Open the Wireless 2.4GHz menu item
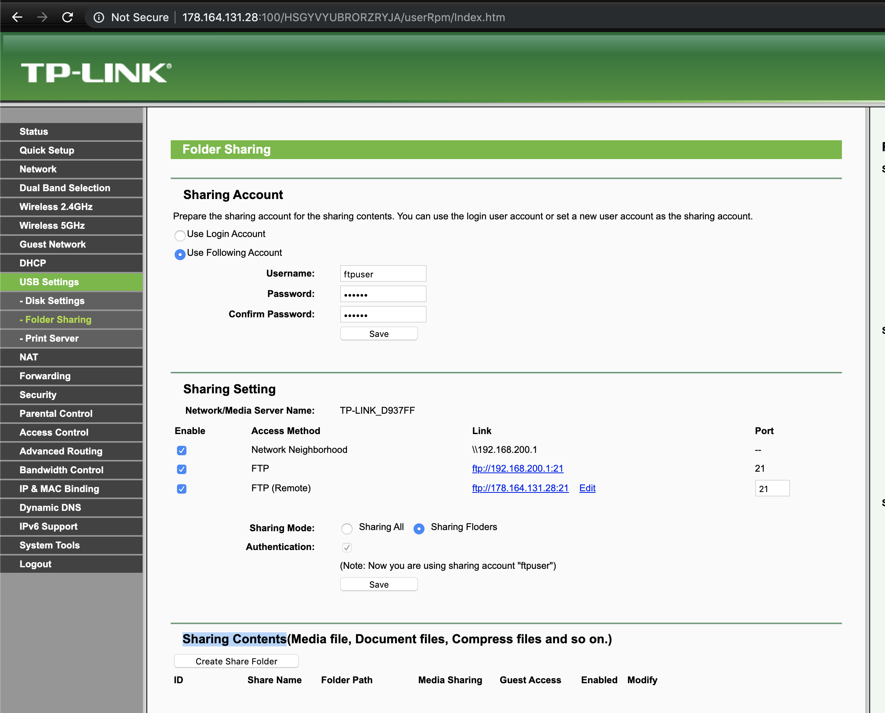Image resolution: width=885 pixels, height=713 pixels. 71,206
